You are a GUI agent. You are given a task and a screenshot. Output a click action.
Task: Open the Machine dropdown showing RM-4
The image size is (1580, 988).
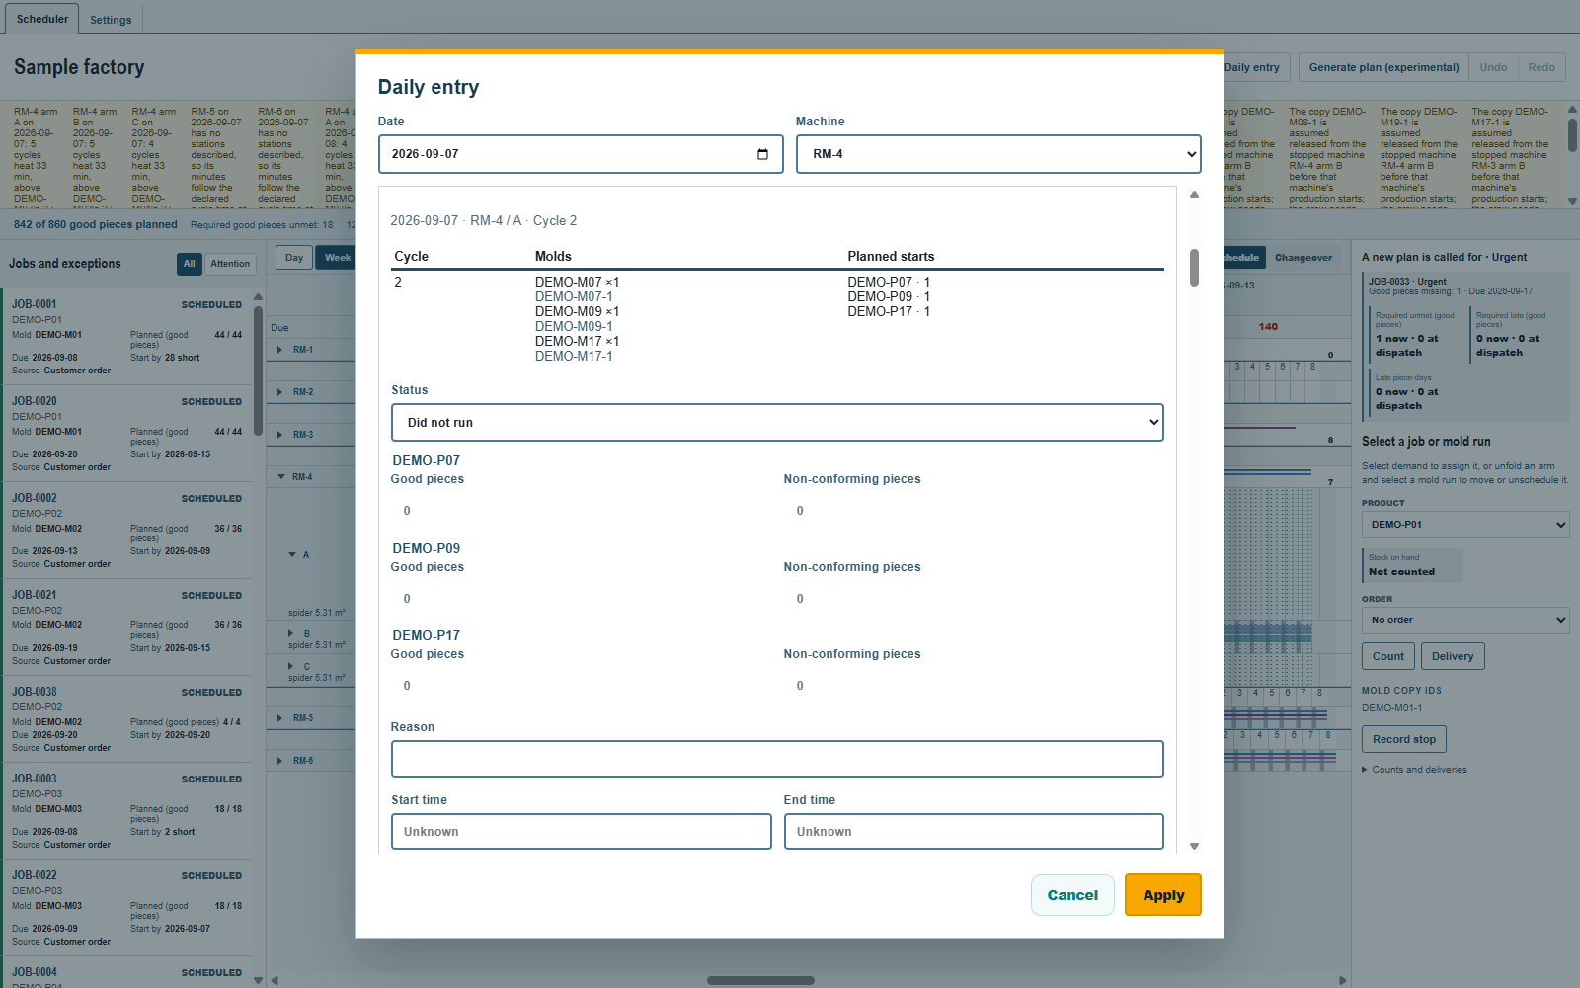click(x=998, y=154)
